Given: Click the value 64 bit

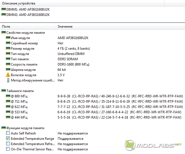Looking at the screenshot, I should pos(62,70).
